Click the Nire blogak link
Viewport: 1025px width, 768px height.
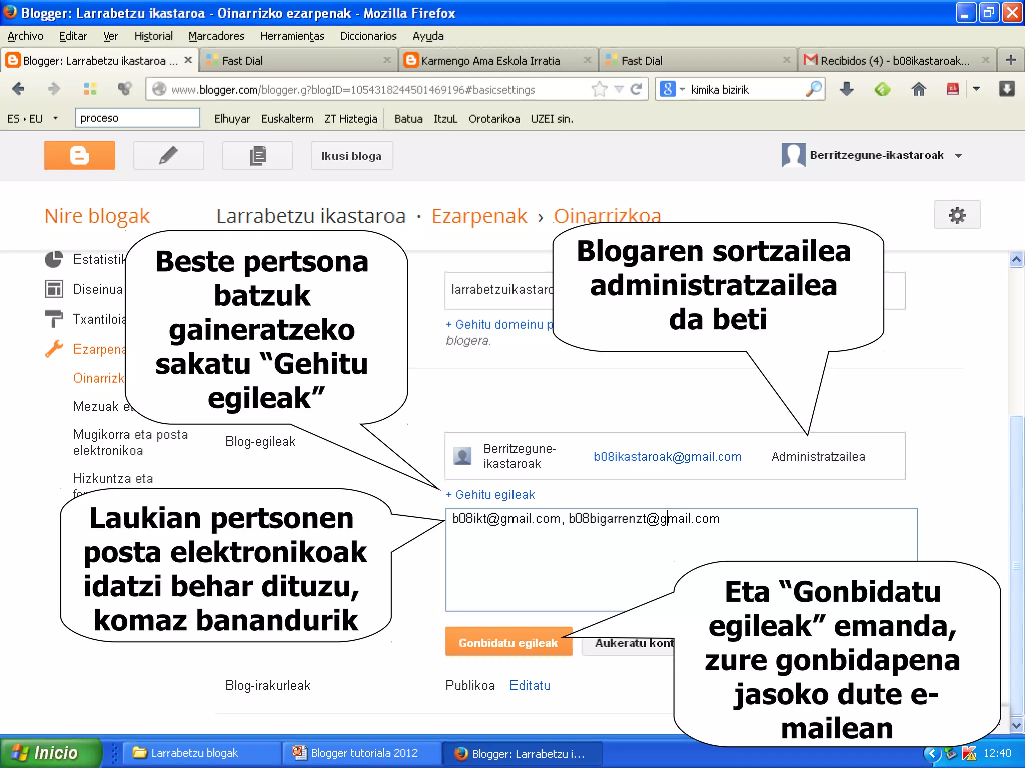(x=97, y=215)
